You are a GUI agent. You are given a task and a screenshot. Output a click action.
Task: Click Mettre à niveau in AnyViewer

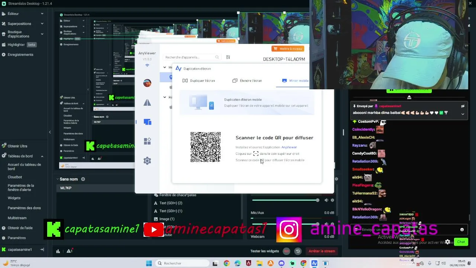pos(288,49)
